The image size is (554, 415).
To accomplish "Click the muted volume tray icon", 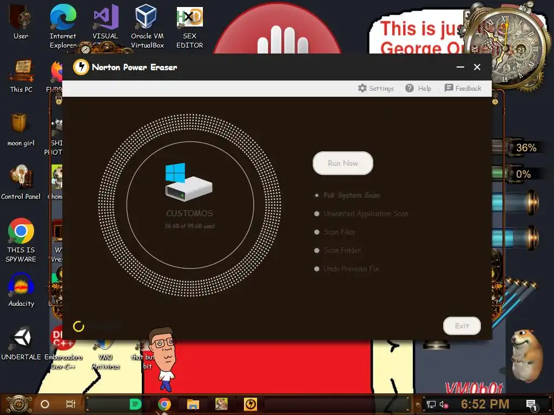I will [x=444, y=404].
